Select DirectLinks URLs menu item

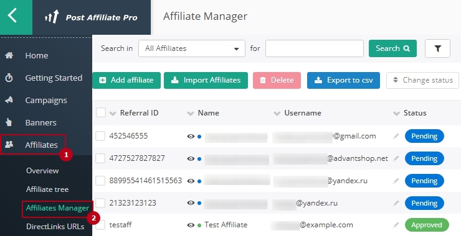tap(55, 227)
